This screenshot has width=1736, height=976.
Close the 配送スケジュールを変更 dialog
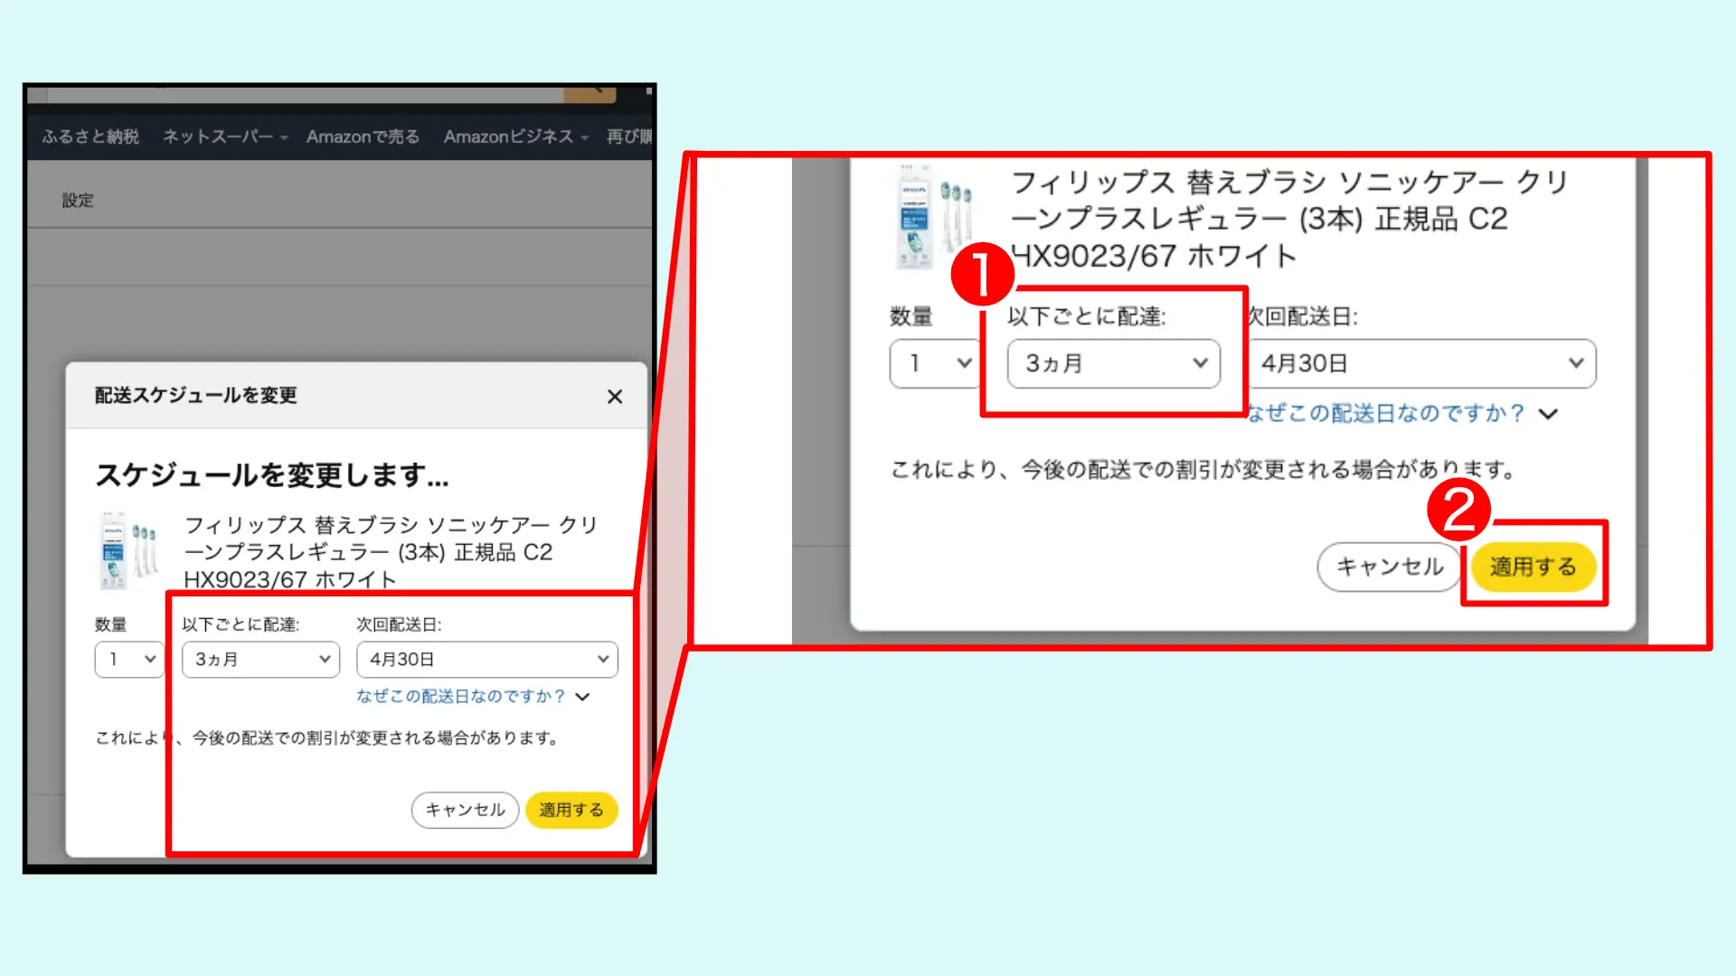616,396
